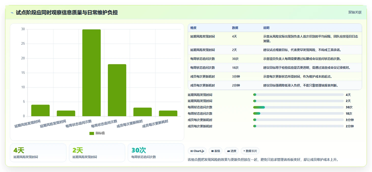Viewport: 372px width, 172px height.
Task: Click the progress bar labeled 4天
Action: click(298, 95)
